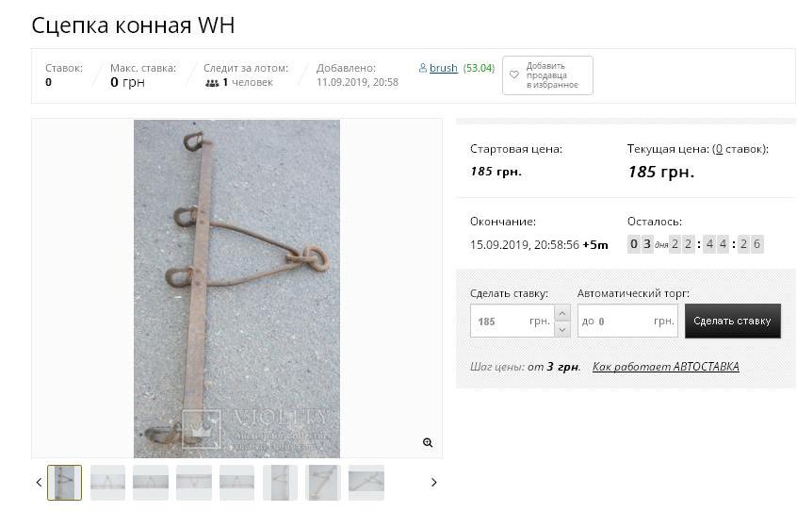Click the heart favorite icon
Viewport: 797px width, 512px height.
(x=513, y=74)
